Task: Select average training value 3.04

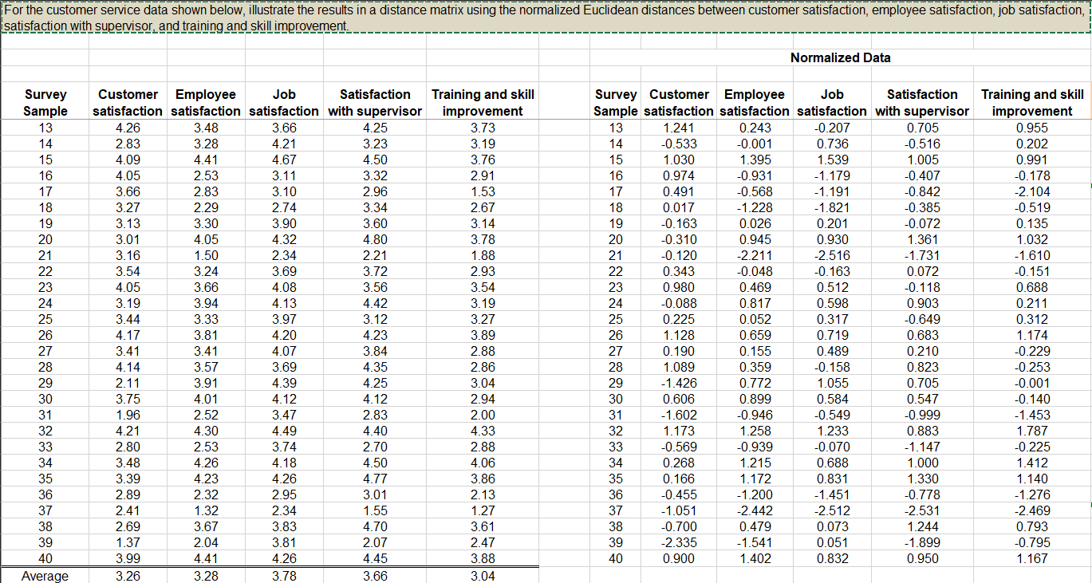Action: click(x=483, y=576)
